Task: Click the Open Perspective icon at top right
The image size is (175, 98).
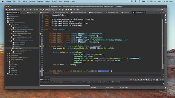Action: [x=162, y=10]
